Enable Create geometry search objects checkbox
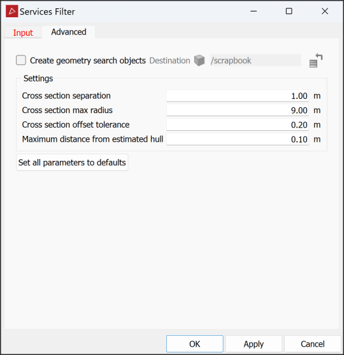 click(x=21, y=60)
